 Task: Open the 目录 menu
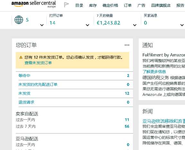pos(79,5)
